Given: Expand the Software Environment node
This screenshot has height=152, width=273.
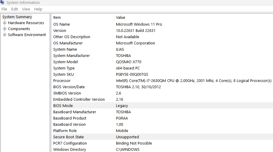Looking at the screenshot, I should coord(5,35).
